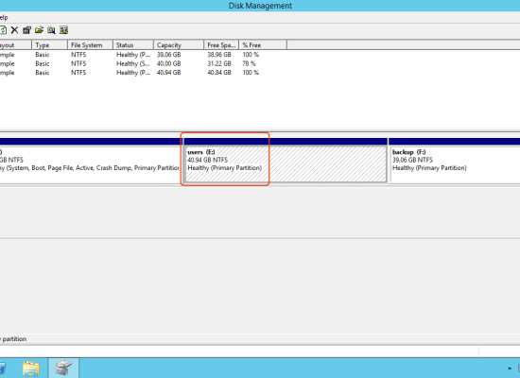Open the Help menu

(4, 17)
